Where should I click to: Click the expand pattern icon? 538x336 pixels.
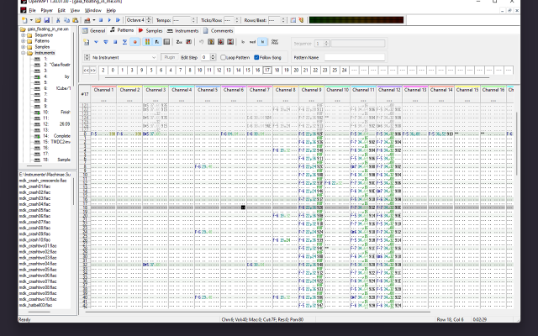[x=220, y=42]
